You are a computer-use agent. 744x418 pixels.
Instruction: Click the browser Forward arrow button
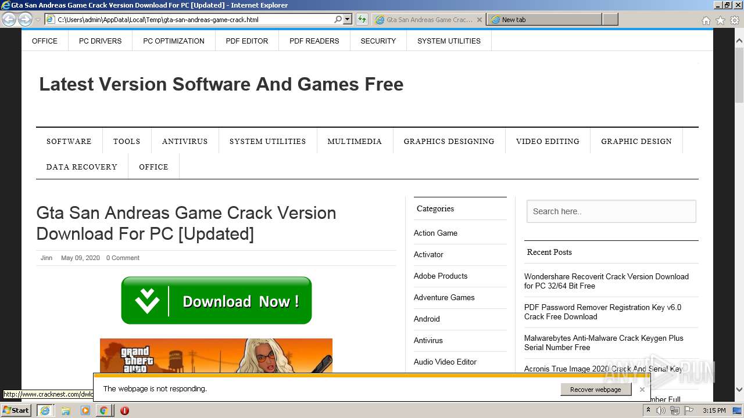click(25, 20)
